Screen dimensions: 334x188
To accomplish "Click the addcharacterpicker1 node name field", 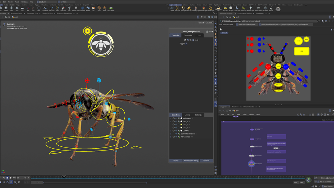I will click(279, 21).
